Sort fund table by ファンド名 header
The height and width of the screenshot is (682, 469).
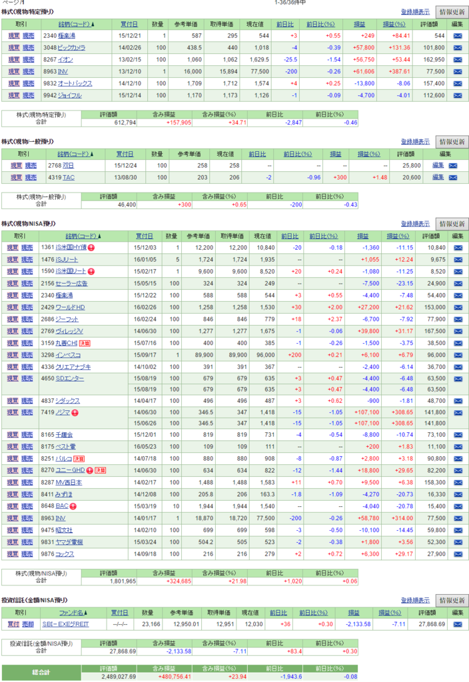pos(72,613)
